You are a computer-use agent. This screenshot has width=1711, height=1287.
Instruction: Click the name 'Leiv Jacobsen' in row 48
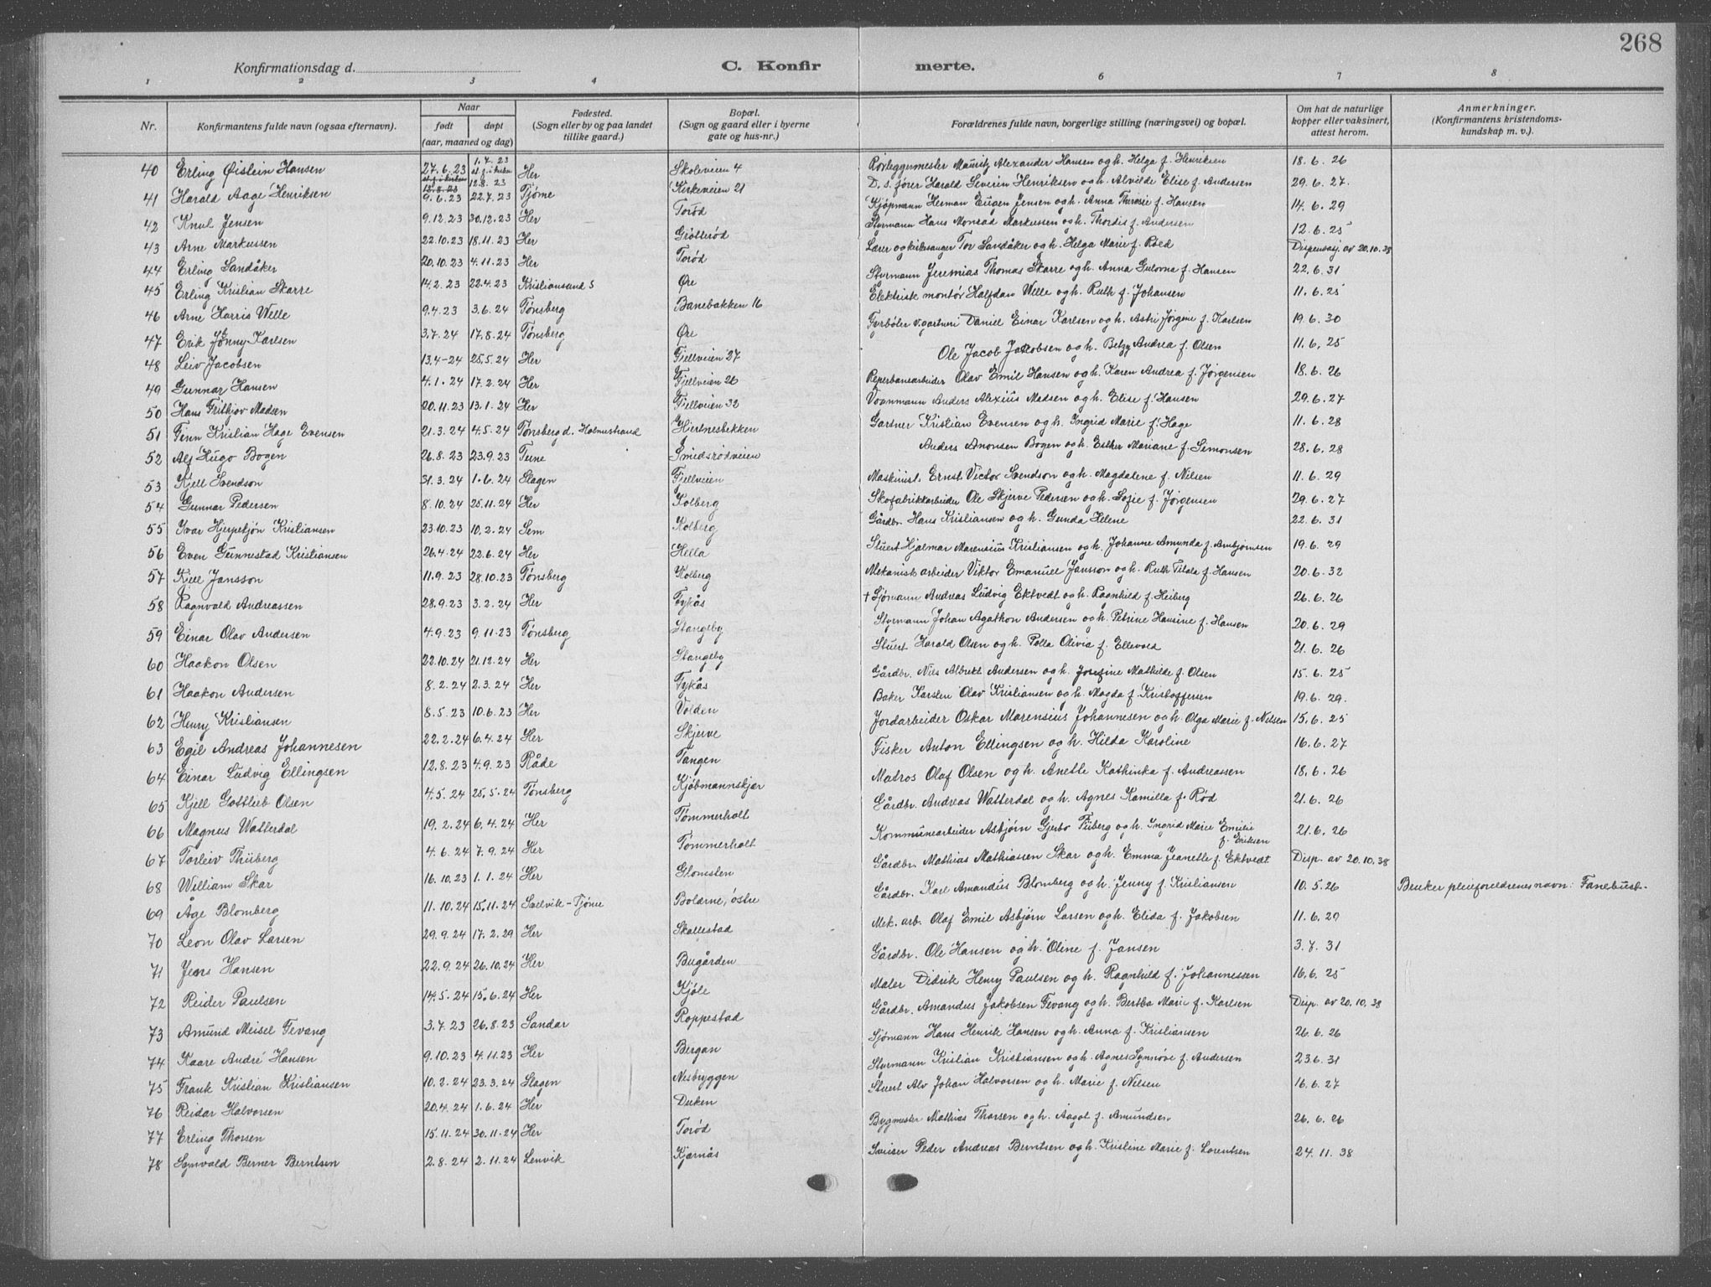pyautogui.click(x=220, y=365)
